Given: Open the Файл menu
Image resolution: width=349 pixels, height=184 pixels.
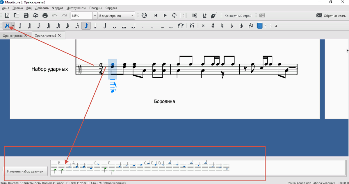Looking at the screenshot, I should point(5,8).
